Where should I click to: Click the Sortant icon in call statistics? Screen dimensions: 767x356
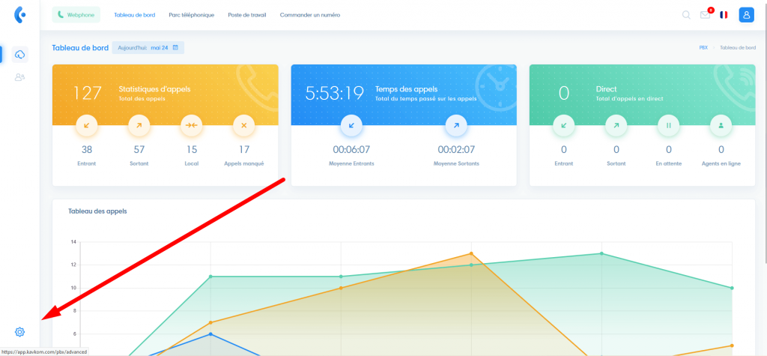[139, 126]
